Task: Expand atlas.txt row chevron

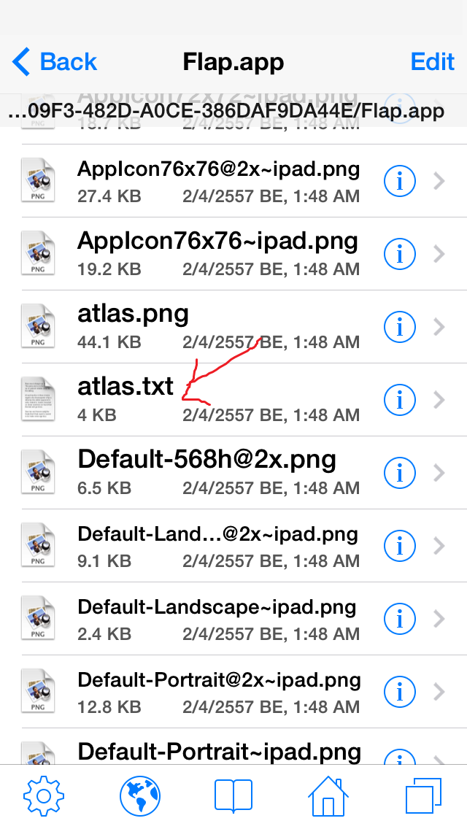Action: (x=439, y=400)
